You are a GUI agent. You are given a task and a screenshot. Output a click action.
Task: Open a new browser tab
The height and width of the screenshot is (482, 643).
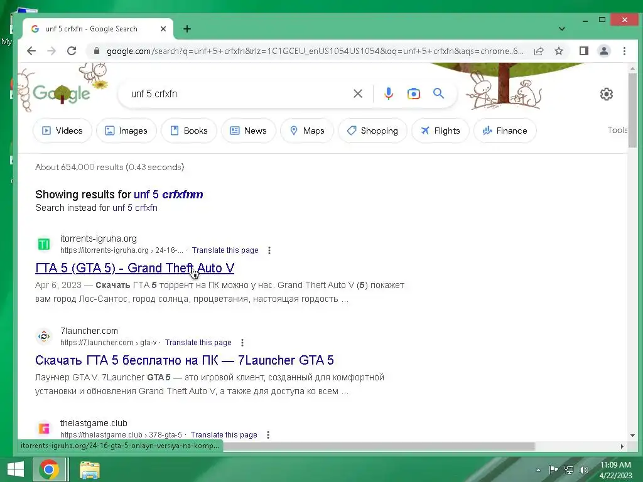tap(187, 29)
